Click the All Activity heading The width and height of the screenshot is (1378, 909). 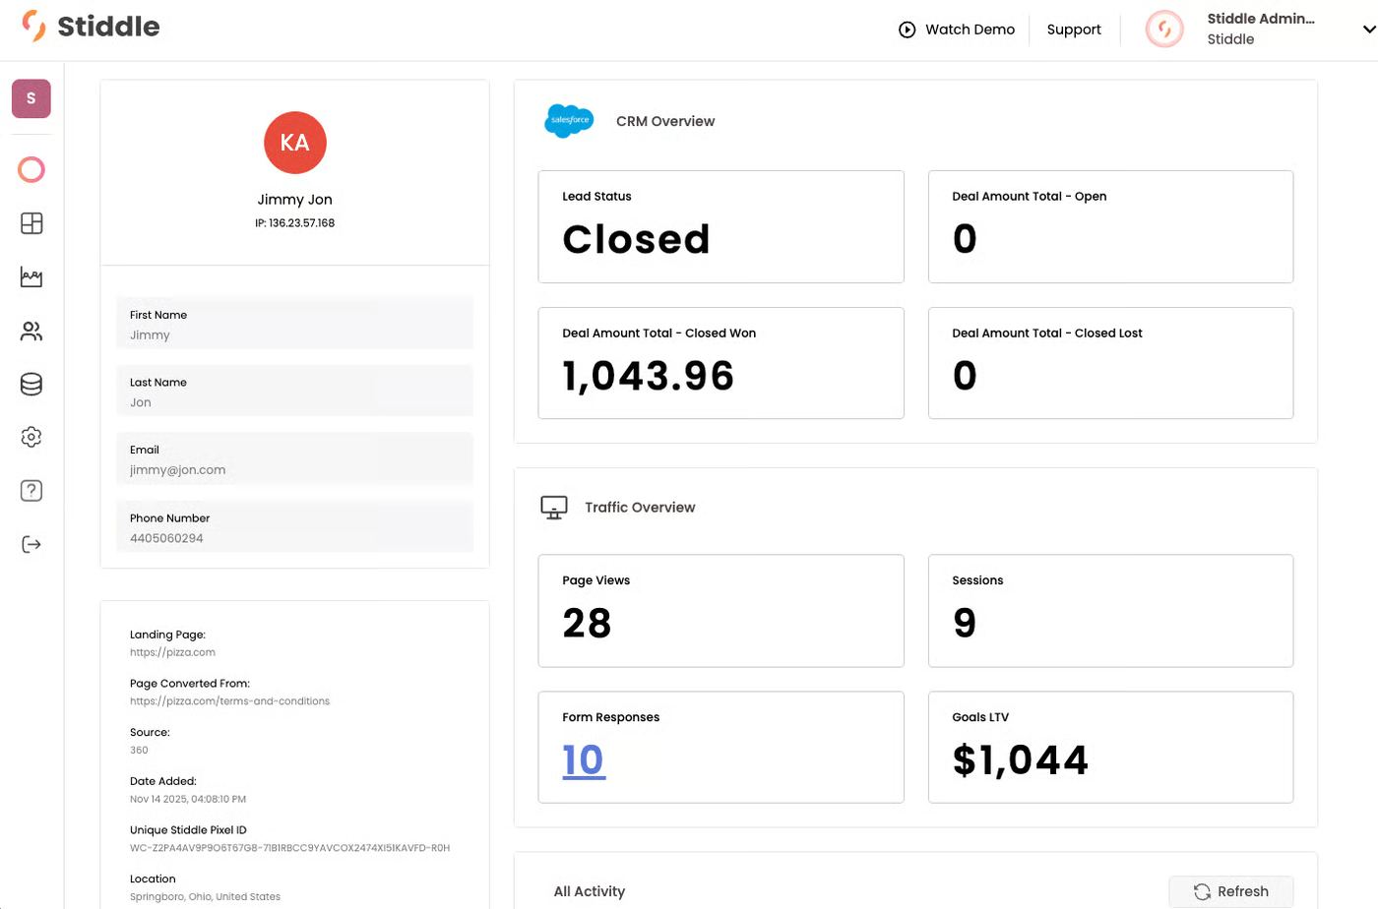click(x=590, y=891)
